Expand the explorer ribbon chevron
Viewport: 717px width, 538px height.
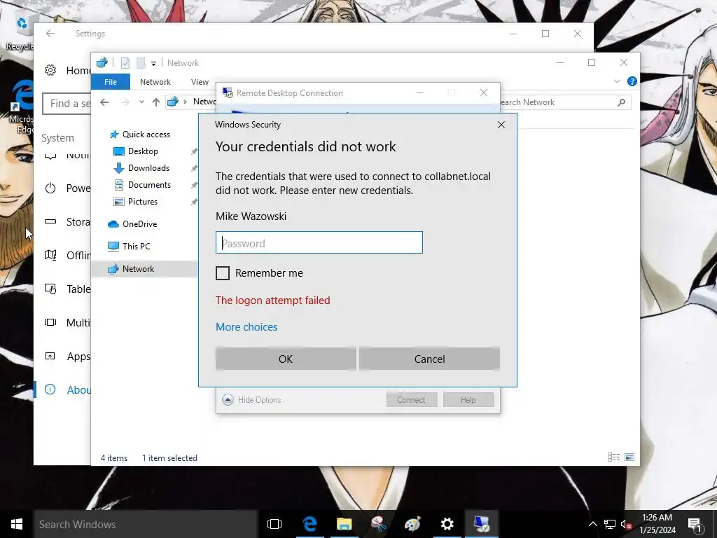point(617,81)
